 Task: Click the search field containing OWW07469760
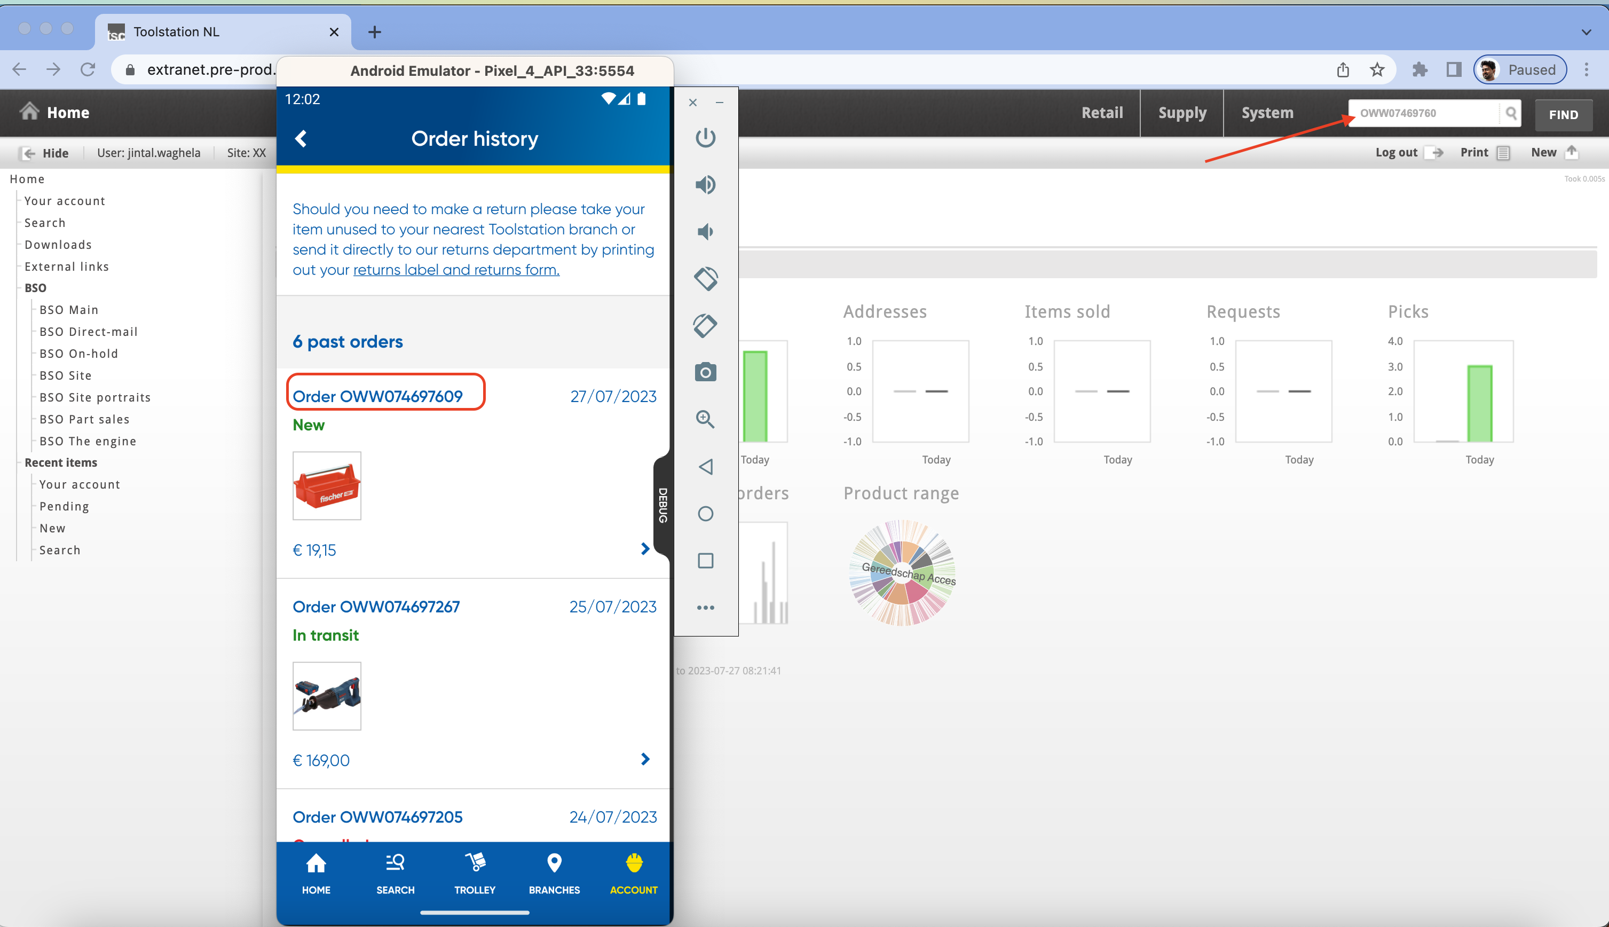click(x=1426, y=113)
